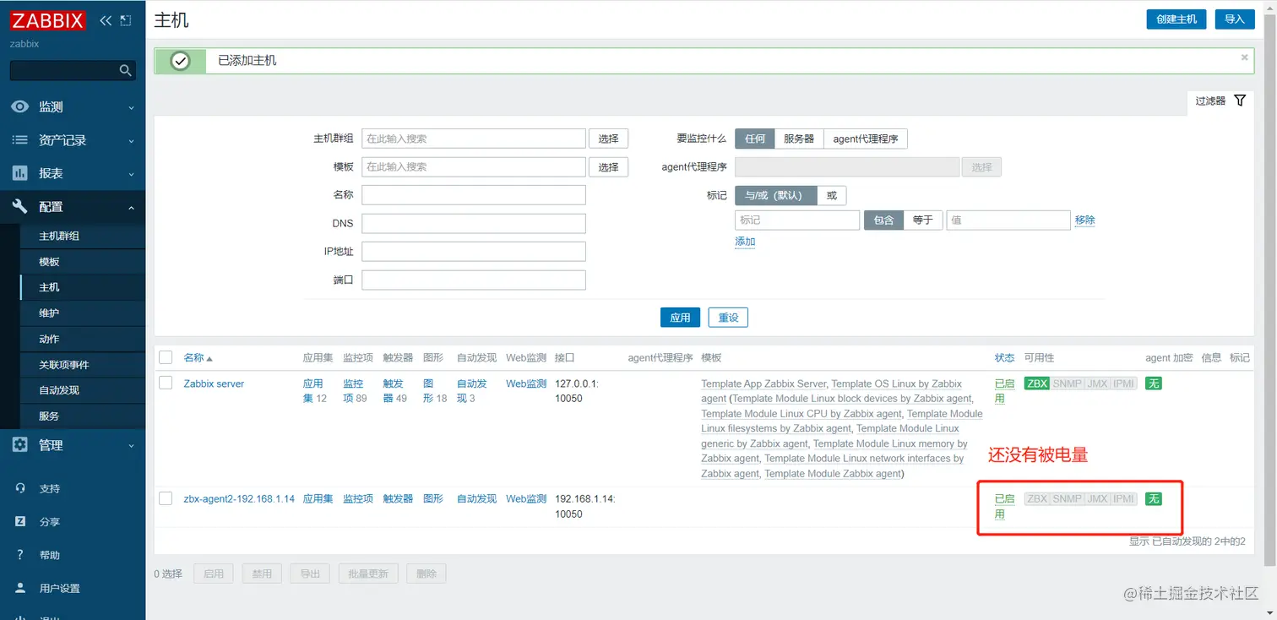Click the 支持 headset icon

pyautogui.click(x=20, y=488)
